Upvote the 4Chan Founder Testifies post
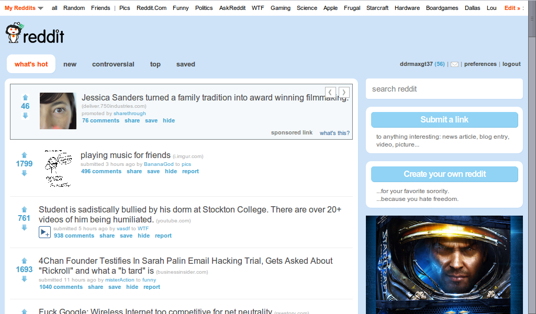Image resolution: width=536 pixels, height=314 pixels. (x=24, y=261)
